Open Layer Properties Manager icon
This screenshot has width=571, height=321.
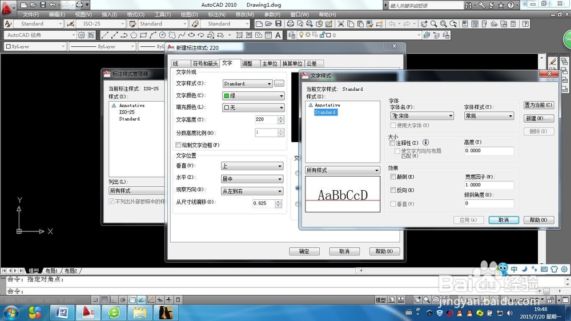[292, 35]
